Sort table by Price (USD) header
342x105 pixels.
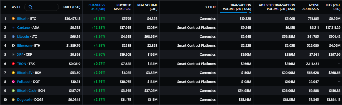[x=72, y=7]
